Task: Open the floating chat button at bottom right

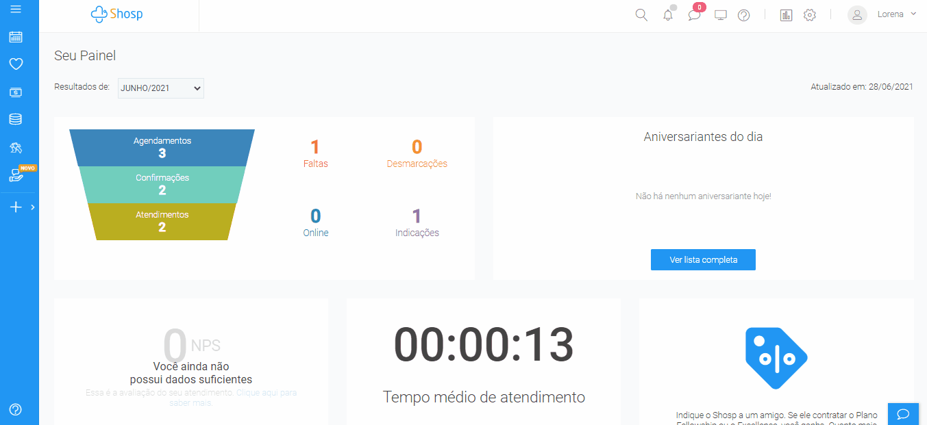Action: [x=903, y=413]
